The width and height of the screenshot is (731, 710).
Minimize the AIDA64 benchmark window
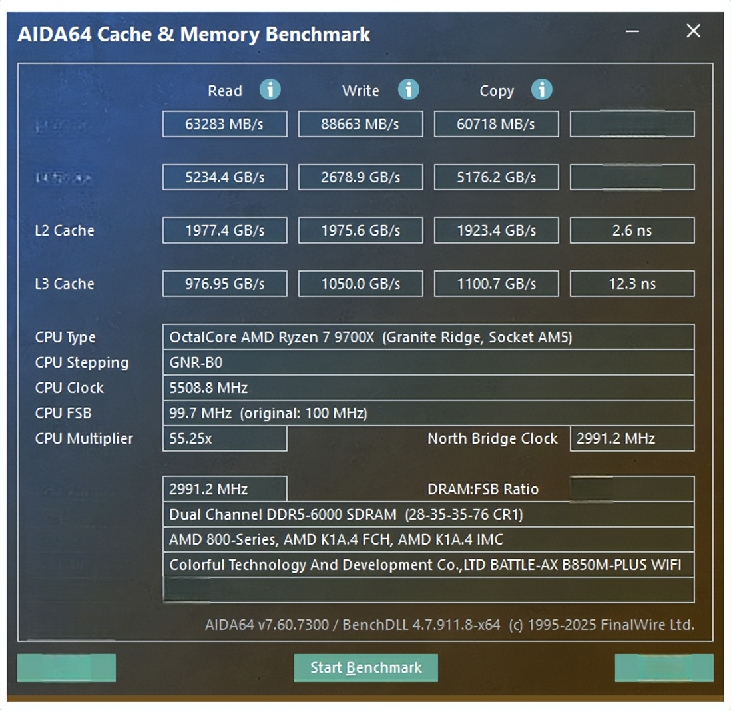click(632, 31)
